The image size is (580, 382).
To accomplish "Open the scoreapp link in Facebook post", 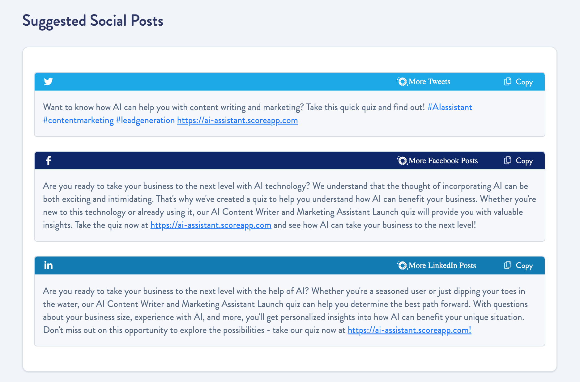I will coord(211,225).
